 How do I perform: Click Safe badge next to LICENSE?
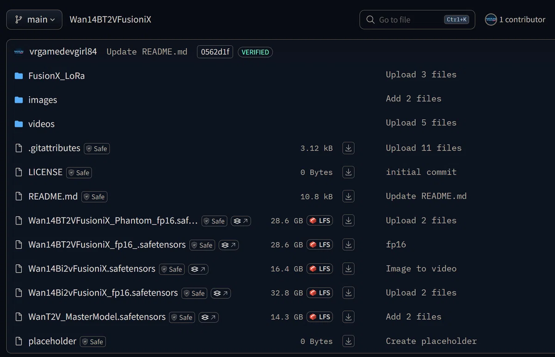(x=79, y=173)
